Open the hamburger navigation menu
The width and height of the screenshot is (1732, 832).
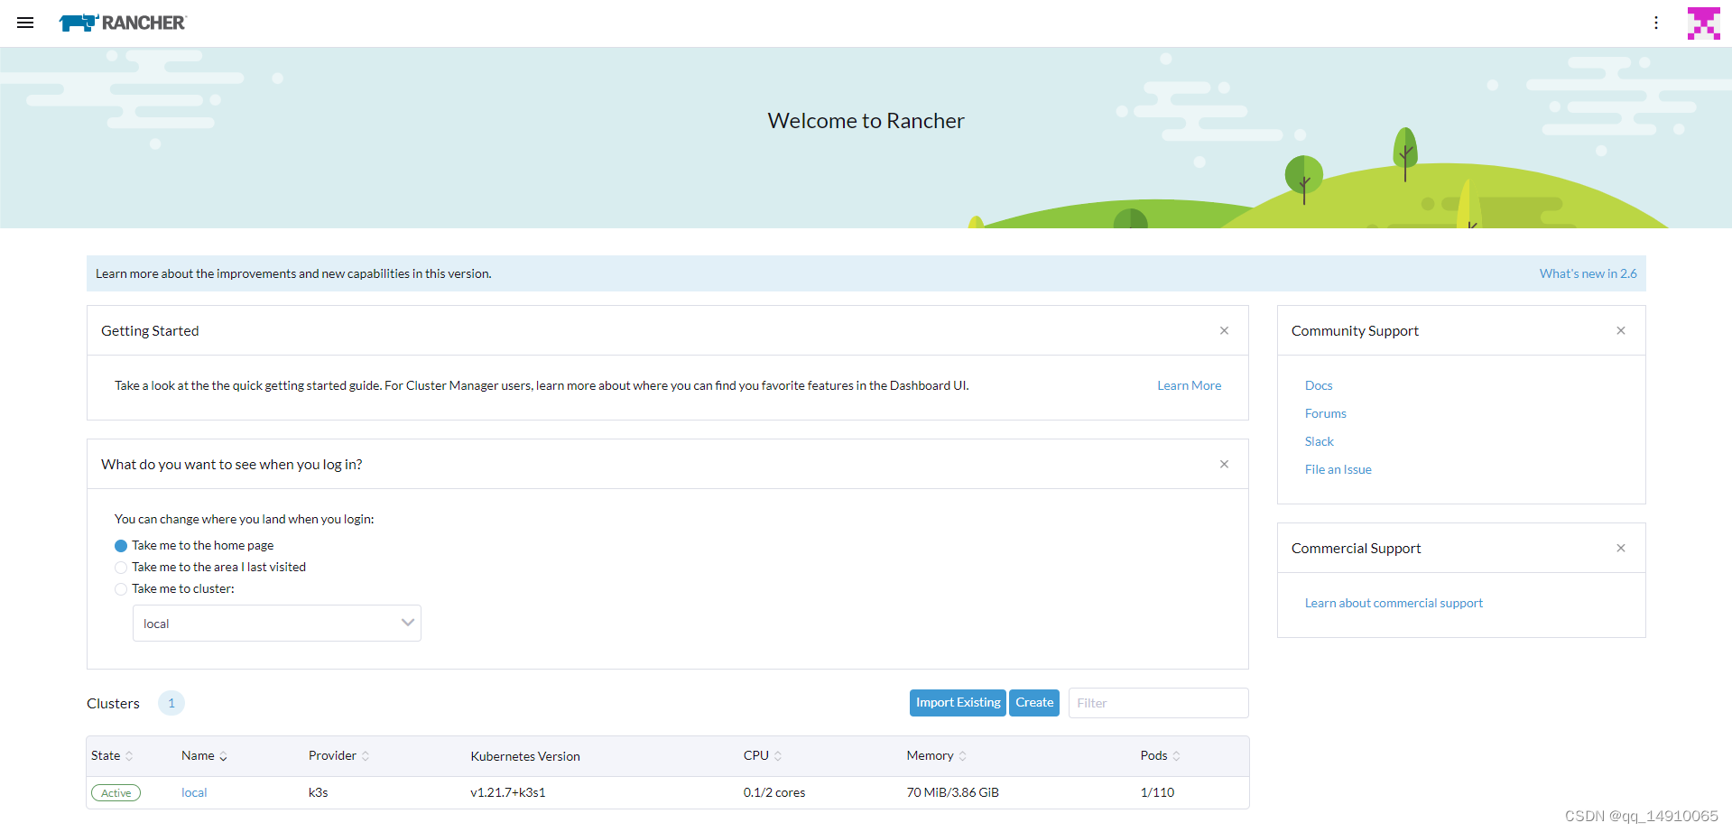[25, 23]
